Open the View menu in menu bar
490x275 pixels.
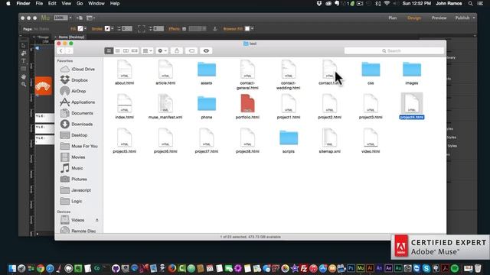click(67, 3)
